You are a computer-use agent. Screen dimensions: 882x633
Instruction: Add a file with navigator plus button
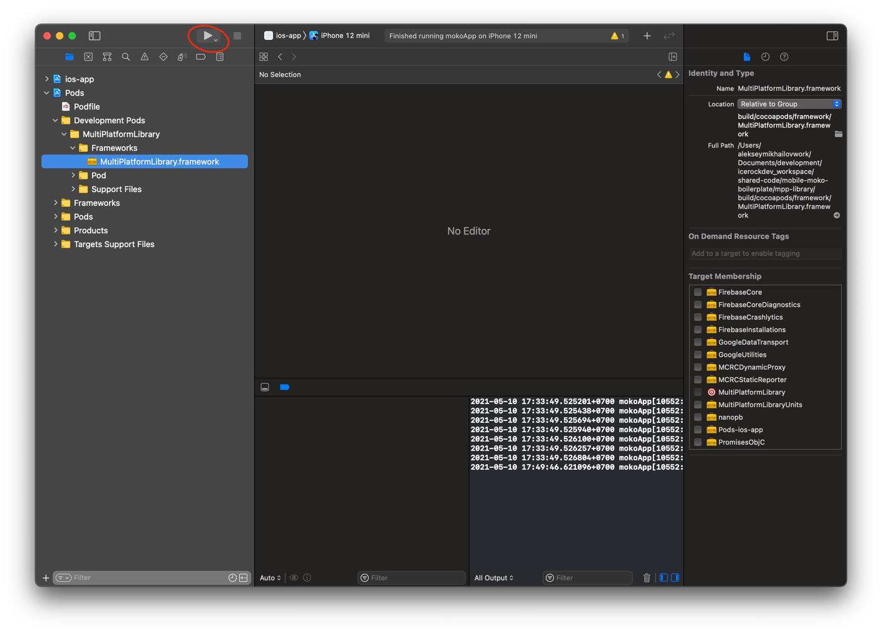[x=46, y=578]
